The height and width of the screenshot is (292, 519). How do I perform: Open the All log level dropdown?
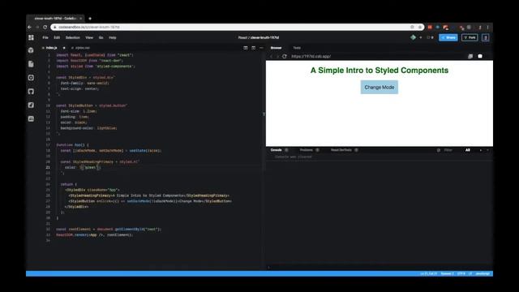pos(468,150)
